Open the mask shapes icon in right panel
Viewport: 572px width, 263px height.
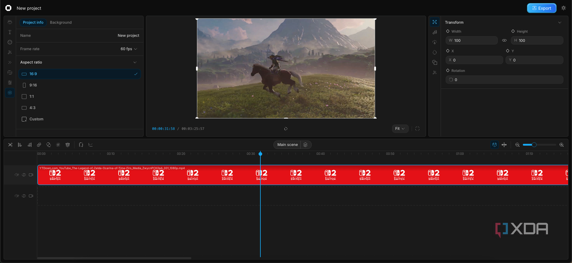click(434, 62)
